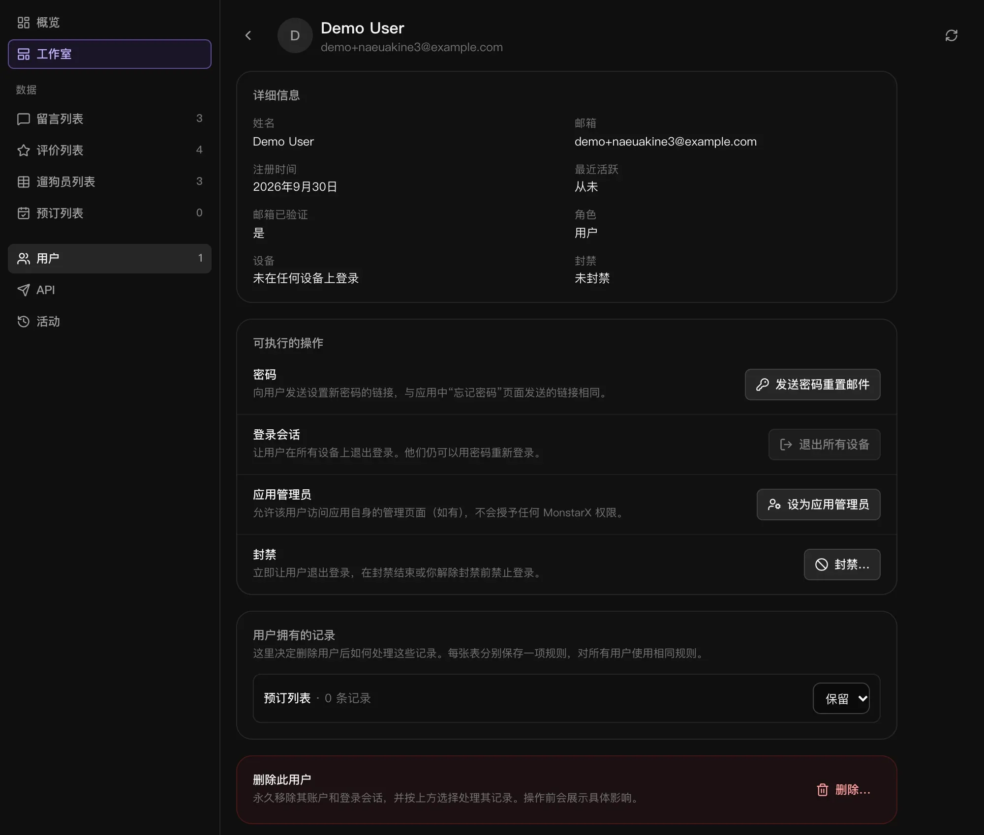Image resolution: width=984 pixels, height=835 pixels.
Task: Click 设为应用管理员 button label
Action: (828, 505)
